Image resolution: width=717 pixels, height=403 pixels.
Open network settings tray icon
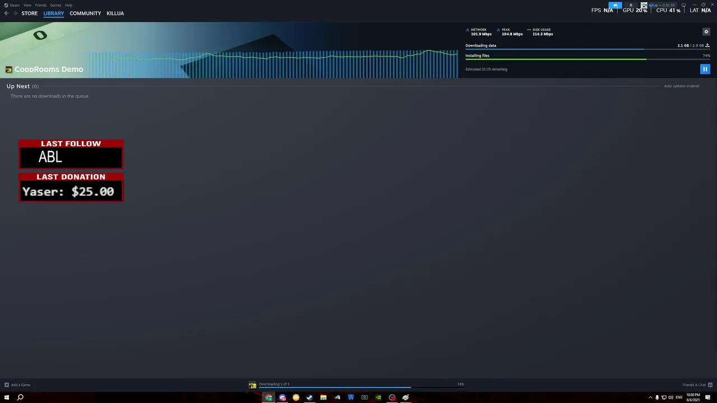(x=664, y=397)
